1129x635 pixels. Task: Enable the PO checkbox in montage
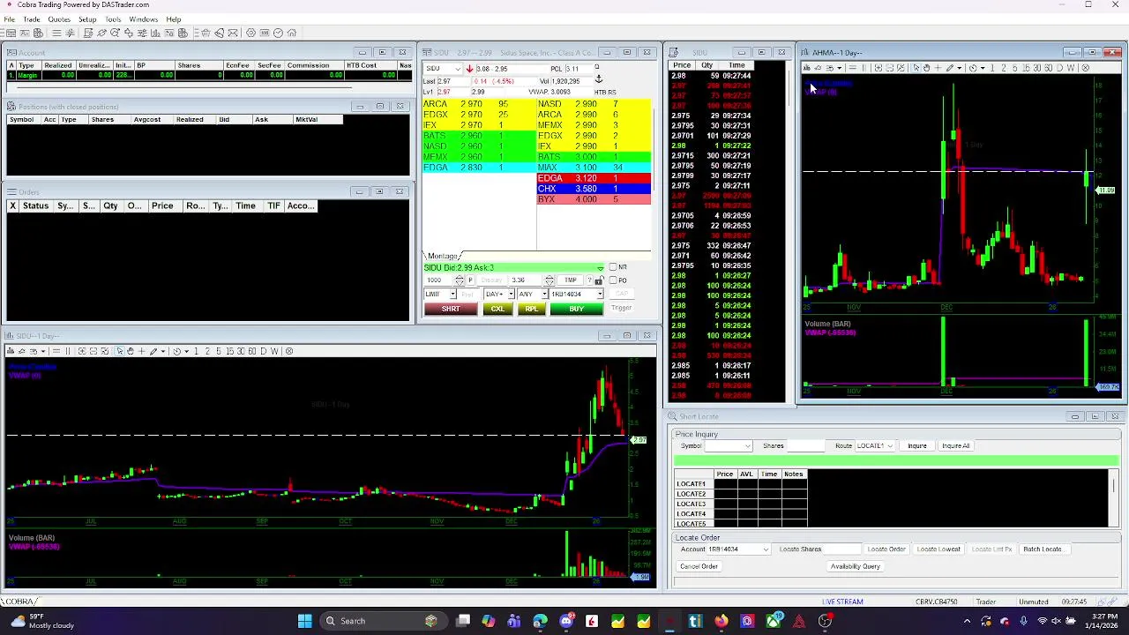(613, 280)
